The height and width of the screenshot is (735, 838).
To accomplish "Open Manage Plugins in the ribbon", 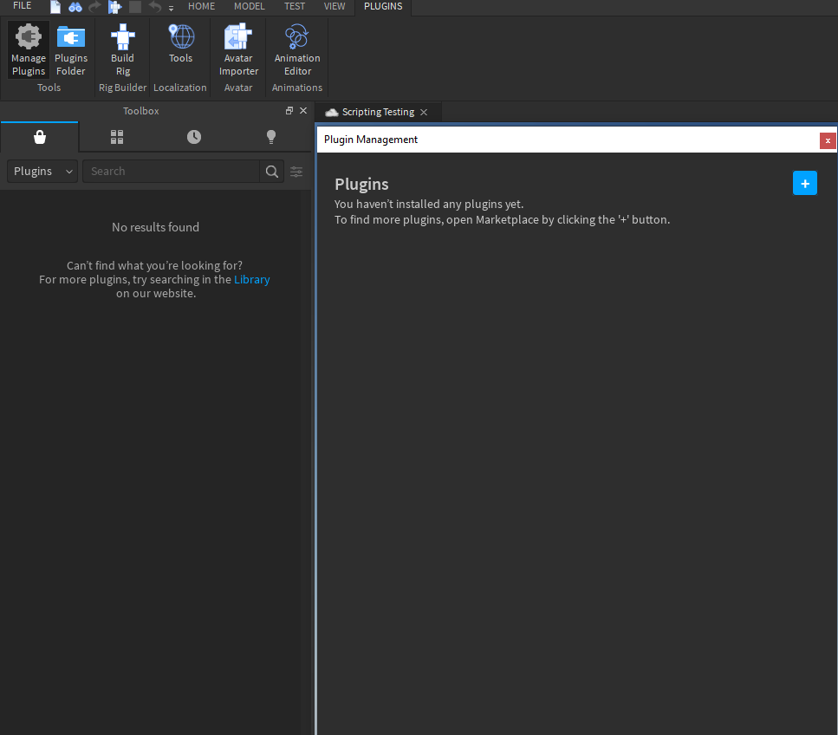I will point(29,50).
